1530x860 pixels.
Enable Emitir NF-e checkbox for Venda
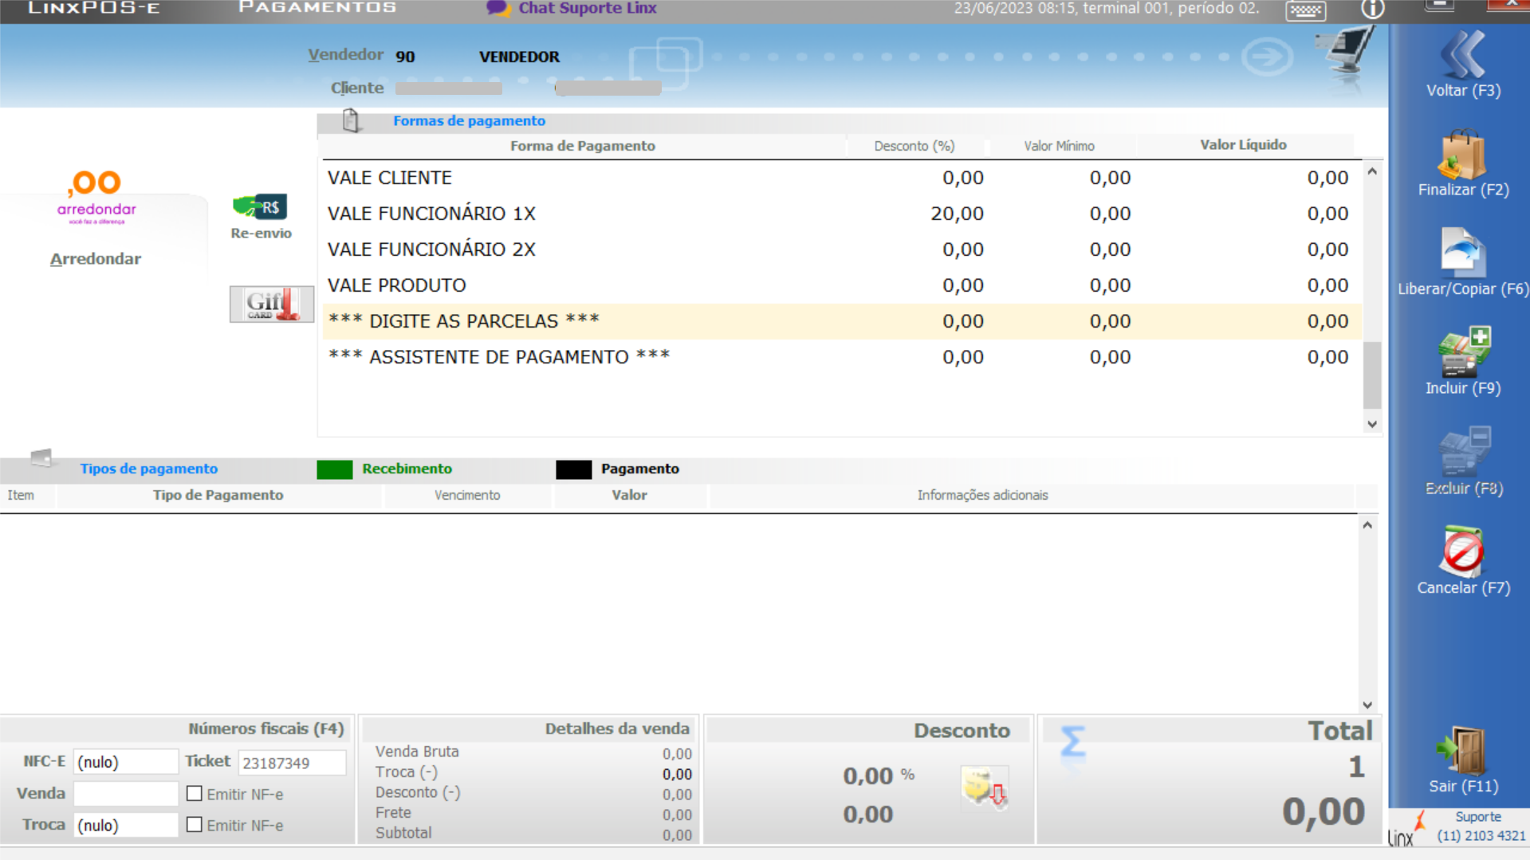[194, 793]
